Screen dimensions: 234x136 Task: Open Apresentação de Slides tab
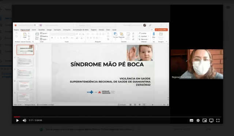[x=81, y=30]
